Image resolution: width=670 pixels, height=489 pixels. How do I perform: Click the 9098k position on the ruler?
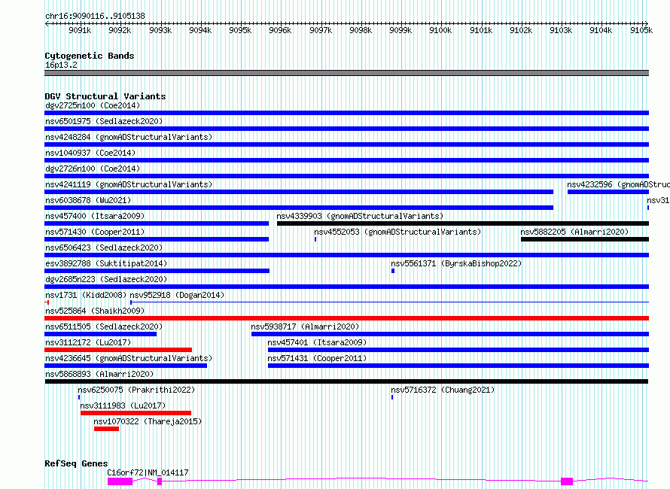pyautogui.click(x=361, y=30)
